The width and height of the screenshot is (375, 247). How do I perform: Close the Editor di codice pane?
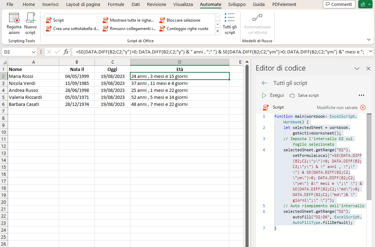coord(368,68)
